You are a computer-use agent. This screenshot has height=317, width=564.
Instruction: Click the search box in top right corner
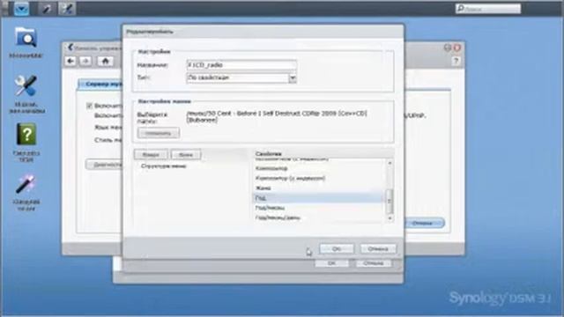click(x=488, y=9)
